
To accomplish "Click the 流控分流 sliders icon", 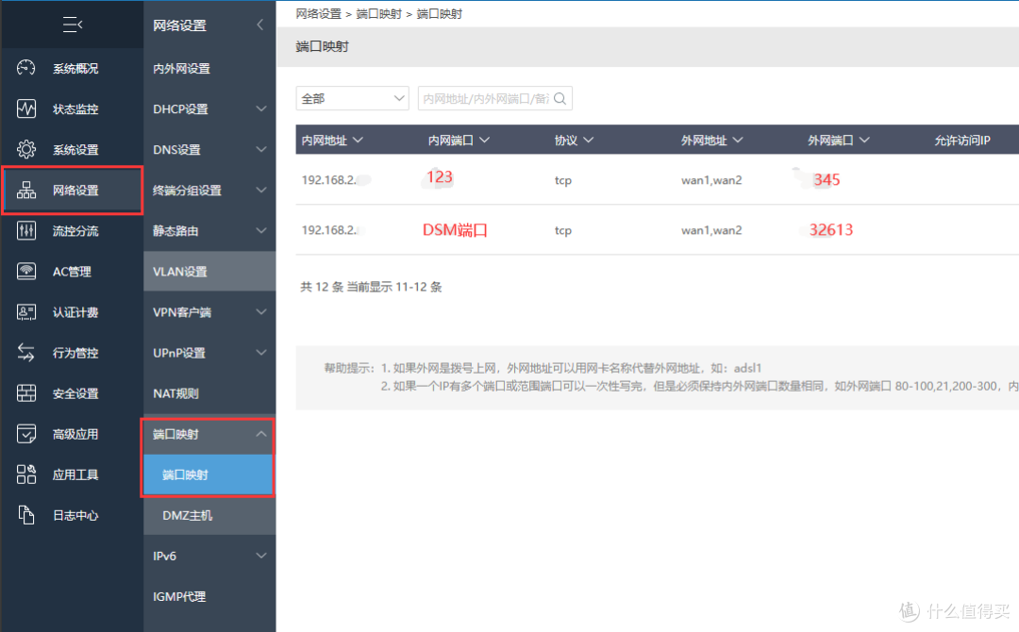I will click(26, 230).
